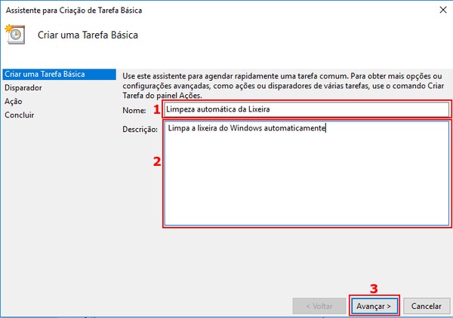Click the window title Assistente para Criação
Viewport: 453px width, 318px height.
click(x=74, y=11)
